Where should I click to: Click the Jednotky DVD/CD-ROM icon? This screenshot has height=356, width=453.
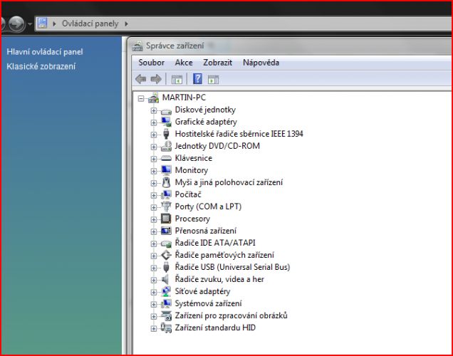click(x=166, y=146)
